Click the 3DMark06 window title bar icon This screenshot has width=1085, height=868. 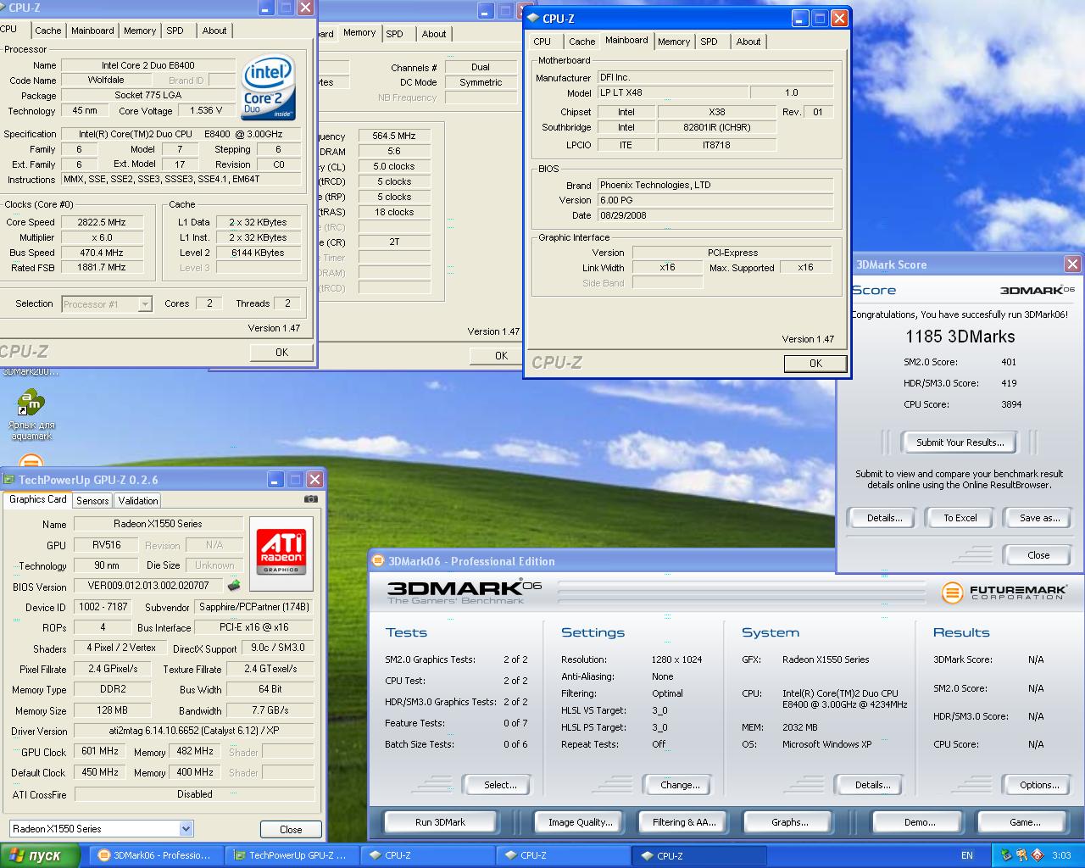click(378, 561)
